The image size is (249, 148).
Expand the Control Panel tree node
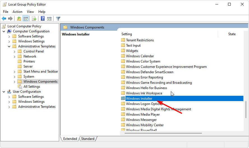coord(15,52)
